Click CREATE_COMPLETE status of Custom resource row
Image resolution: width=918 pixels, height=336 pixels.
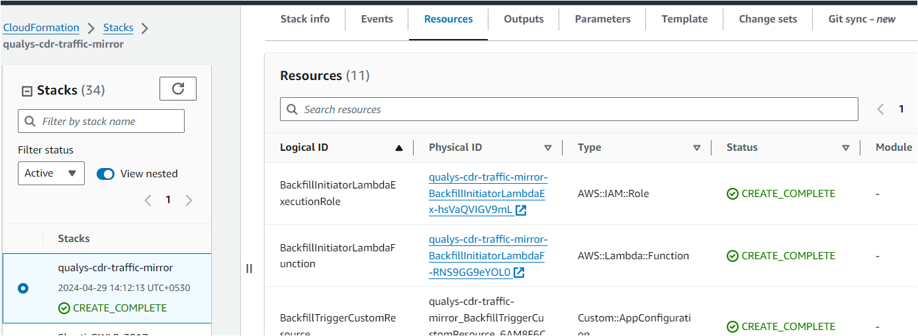(781, 327)
